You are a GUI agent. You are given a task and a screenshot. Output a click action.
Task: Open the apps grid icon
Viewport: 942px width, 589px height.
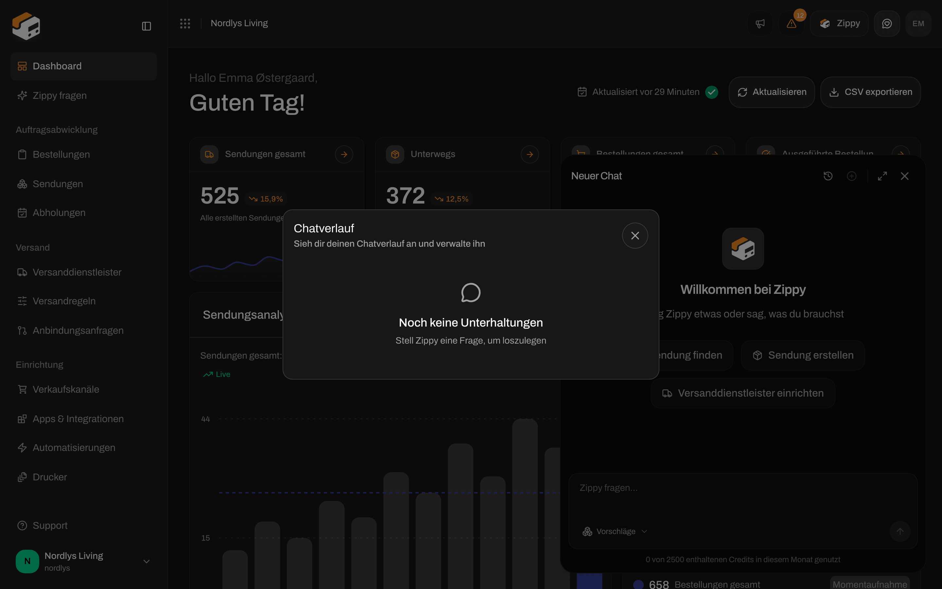tap(185, 23)
